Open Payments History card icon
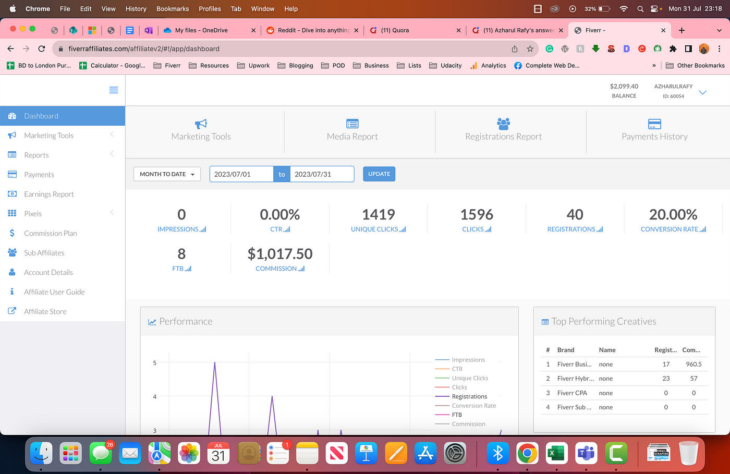730x474 pixels. [x=654, y=124]
